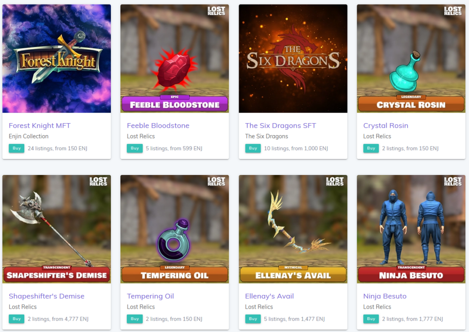
Task: Follow the Feeble Bloodstone title link
Action: click(158, 125)
